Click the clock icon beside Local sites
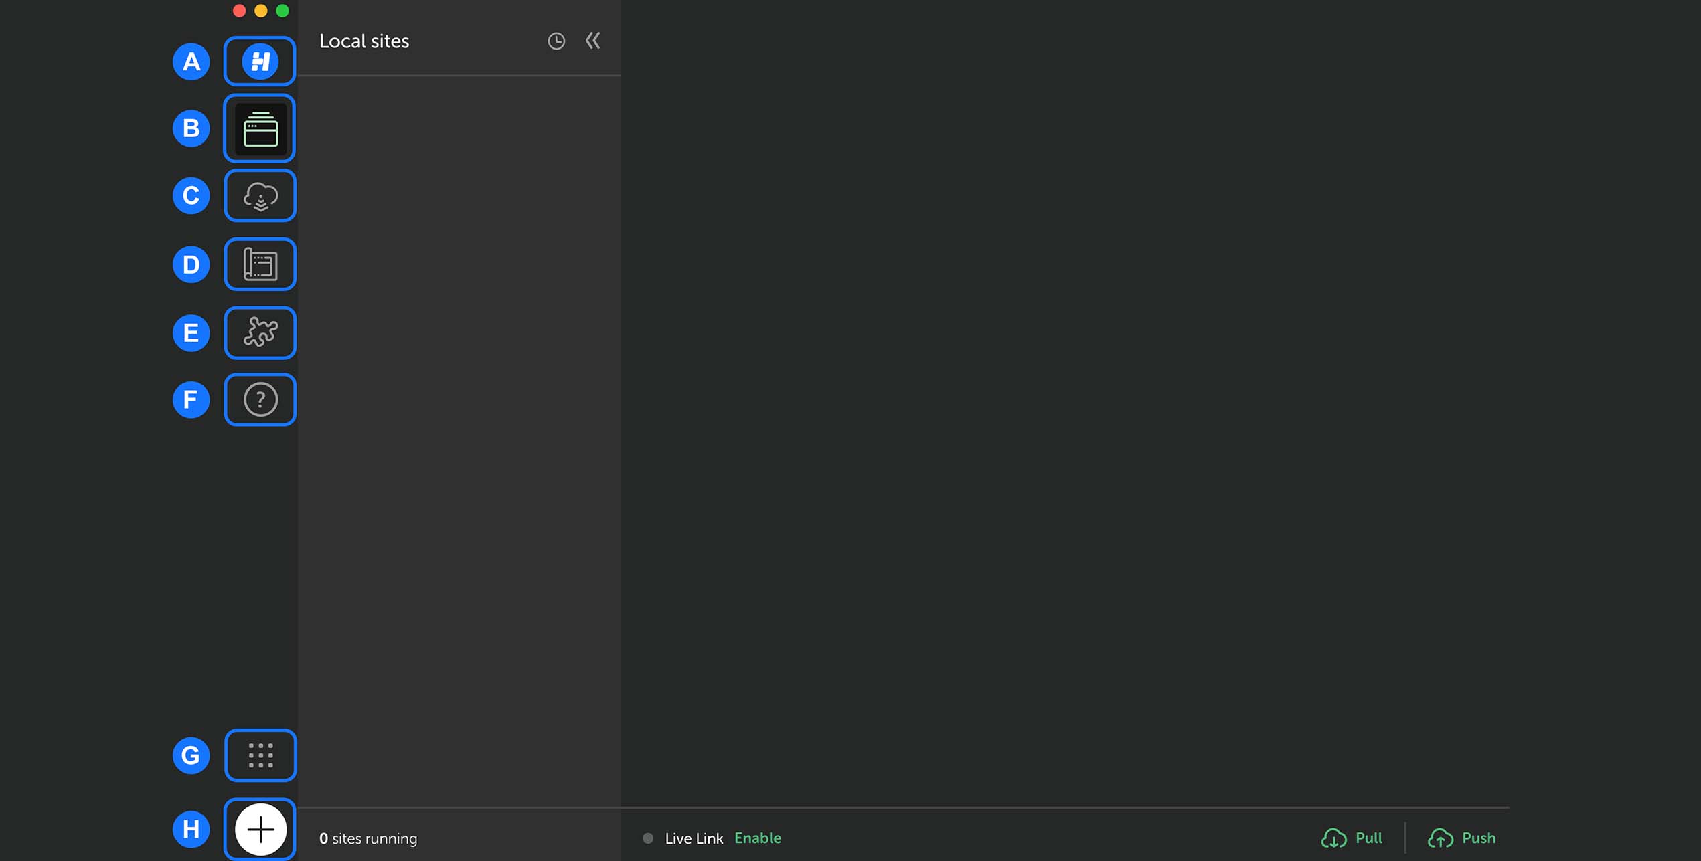Image resolution: width=1701 pixels, height=861 pixels. click(556, 41)
